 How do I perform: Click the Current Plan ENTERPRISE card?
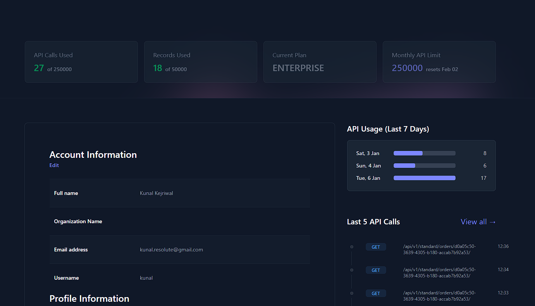pos(320,62)
